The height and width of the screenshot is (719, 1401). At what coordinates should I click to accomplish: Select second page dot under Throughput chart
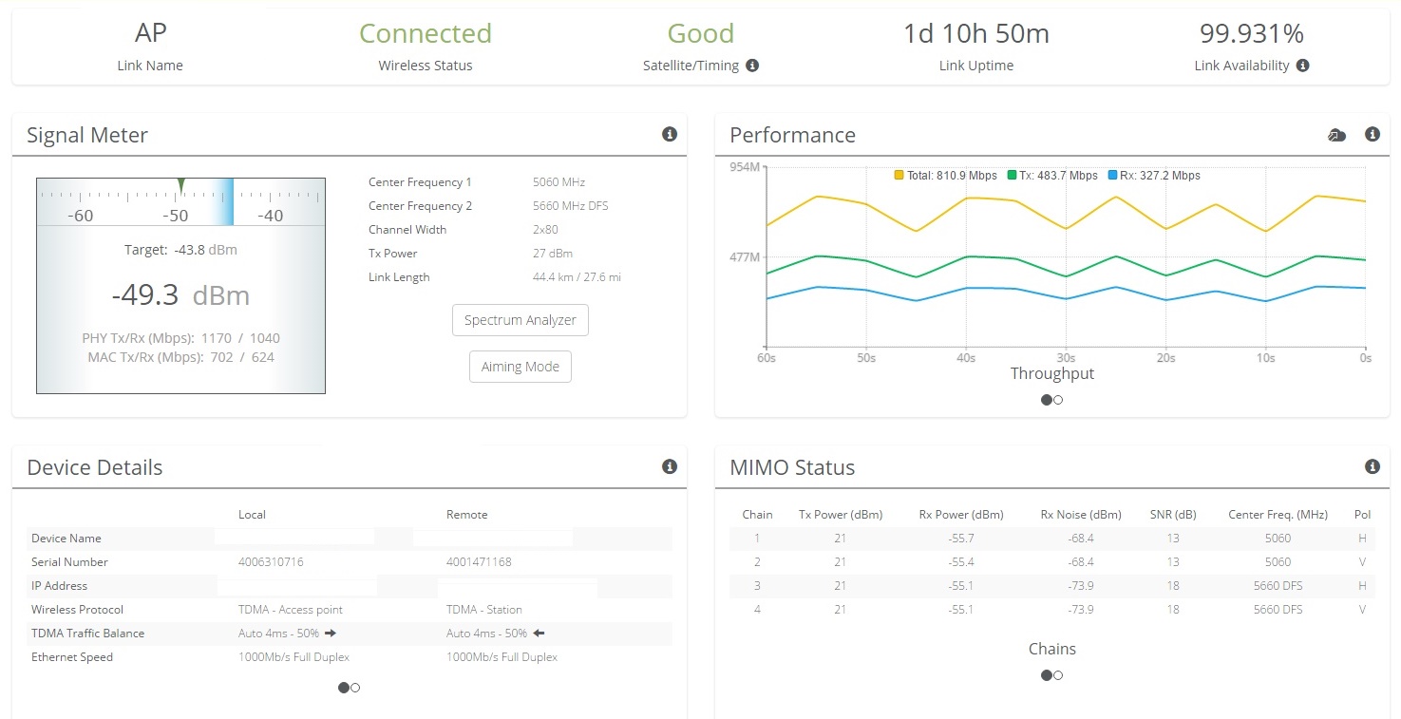(1058, 400)
